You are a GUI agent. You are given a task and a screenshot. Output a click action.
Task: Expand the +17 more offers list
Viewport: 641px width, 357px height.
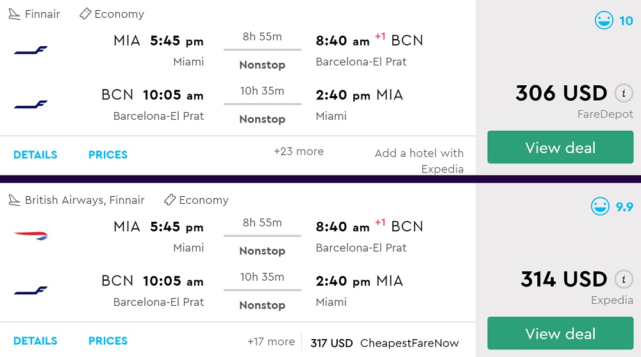pos(271,342)
